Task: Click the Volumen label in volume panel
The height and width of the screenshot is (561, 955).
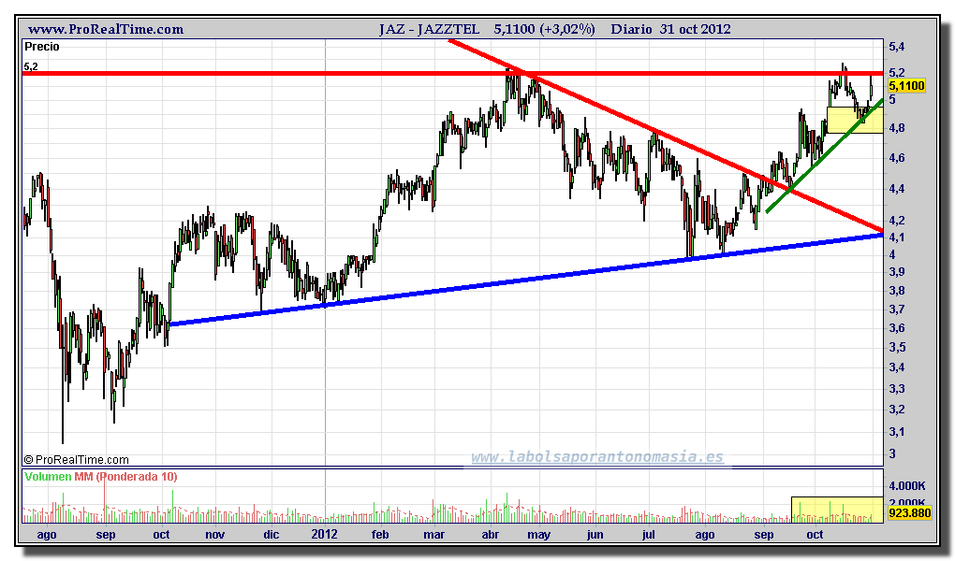Action: pos(48,477)
